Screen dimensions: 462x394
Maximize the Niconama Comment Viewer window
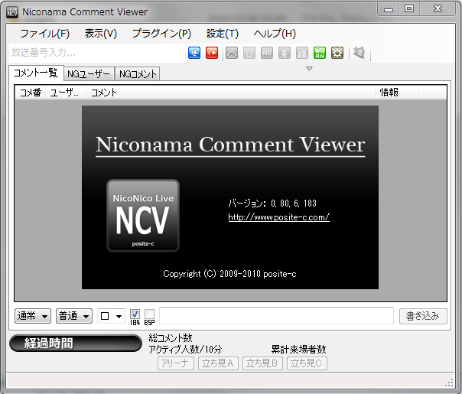click(x=409, y=8)
